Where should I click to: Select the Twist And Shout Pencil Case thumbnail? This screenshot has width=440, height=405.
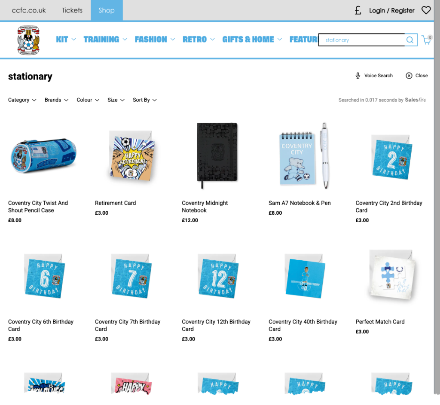click(43, 155)
